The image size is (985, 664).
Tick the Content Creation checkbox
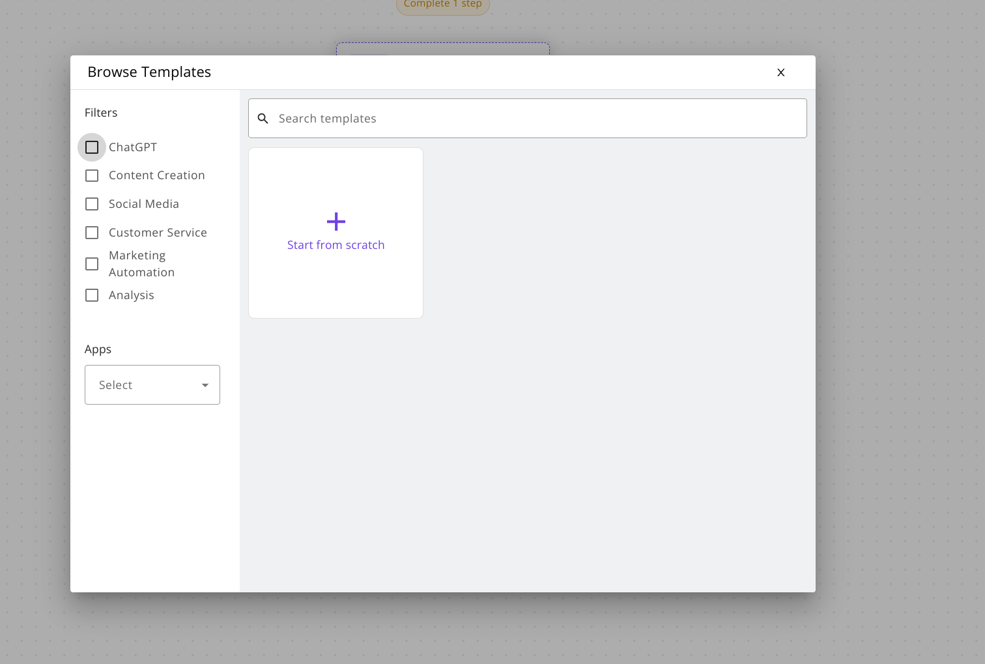pyautogui.click(x=92, y=176)
